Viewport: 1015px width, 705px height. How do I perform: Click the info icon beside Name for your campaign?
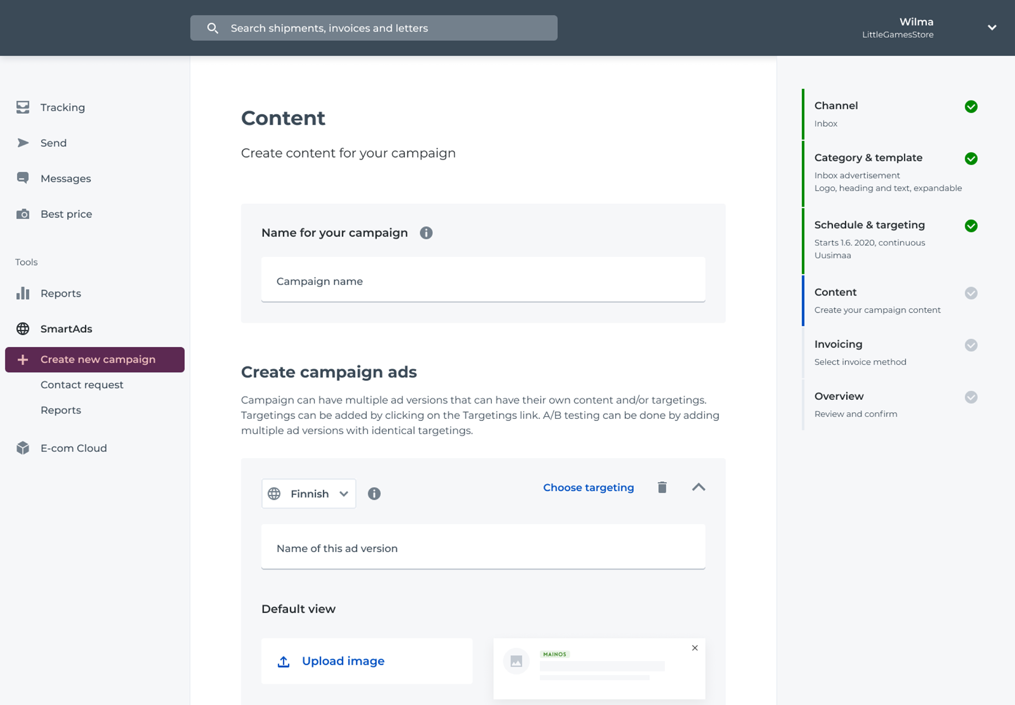[x=426, y=233]
